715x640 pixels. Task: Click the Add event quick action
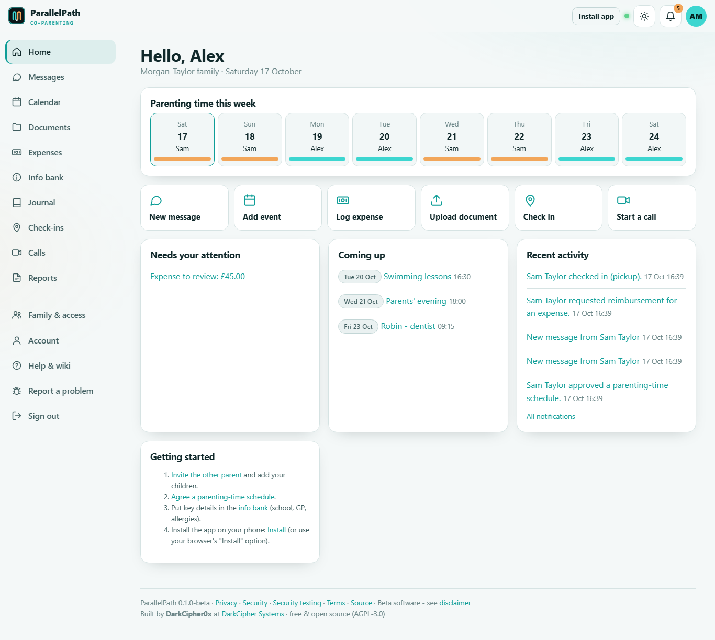[278, 208]
